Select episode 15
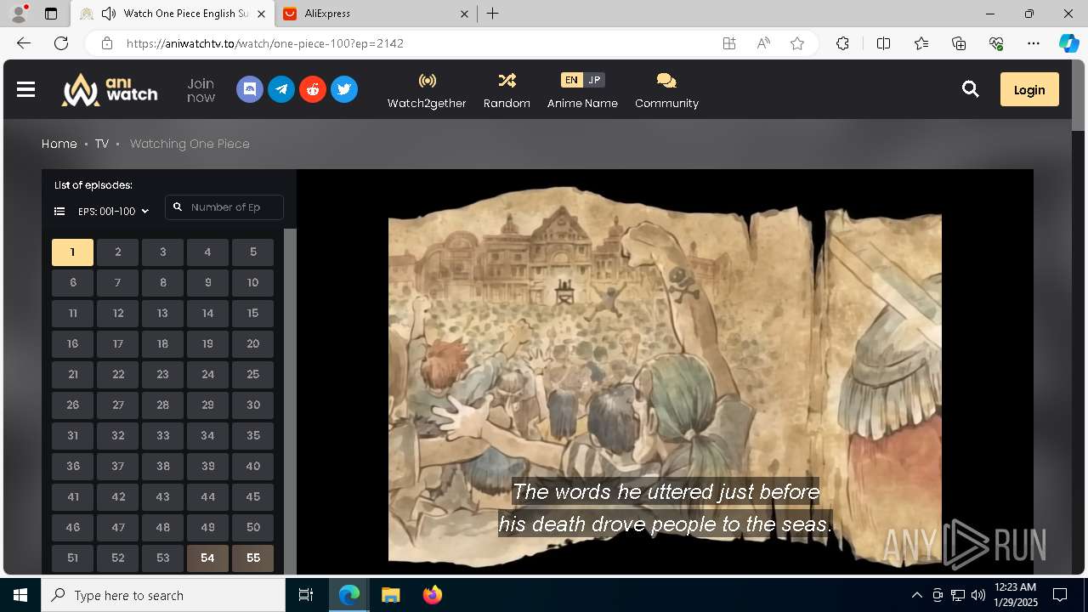Screen dimensions: 1088x612 (252, 313)
